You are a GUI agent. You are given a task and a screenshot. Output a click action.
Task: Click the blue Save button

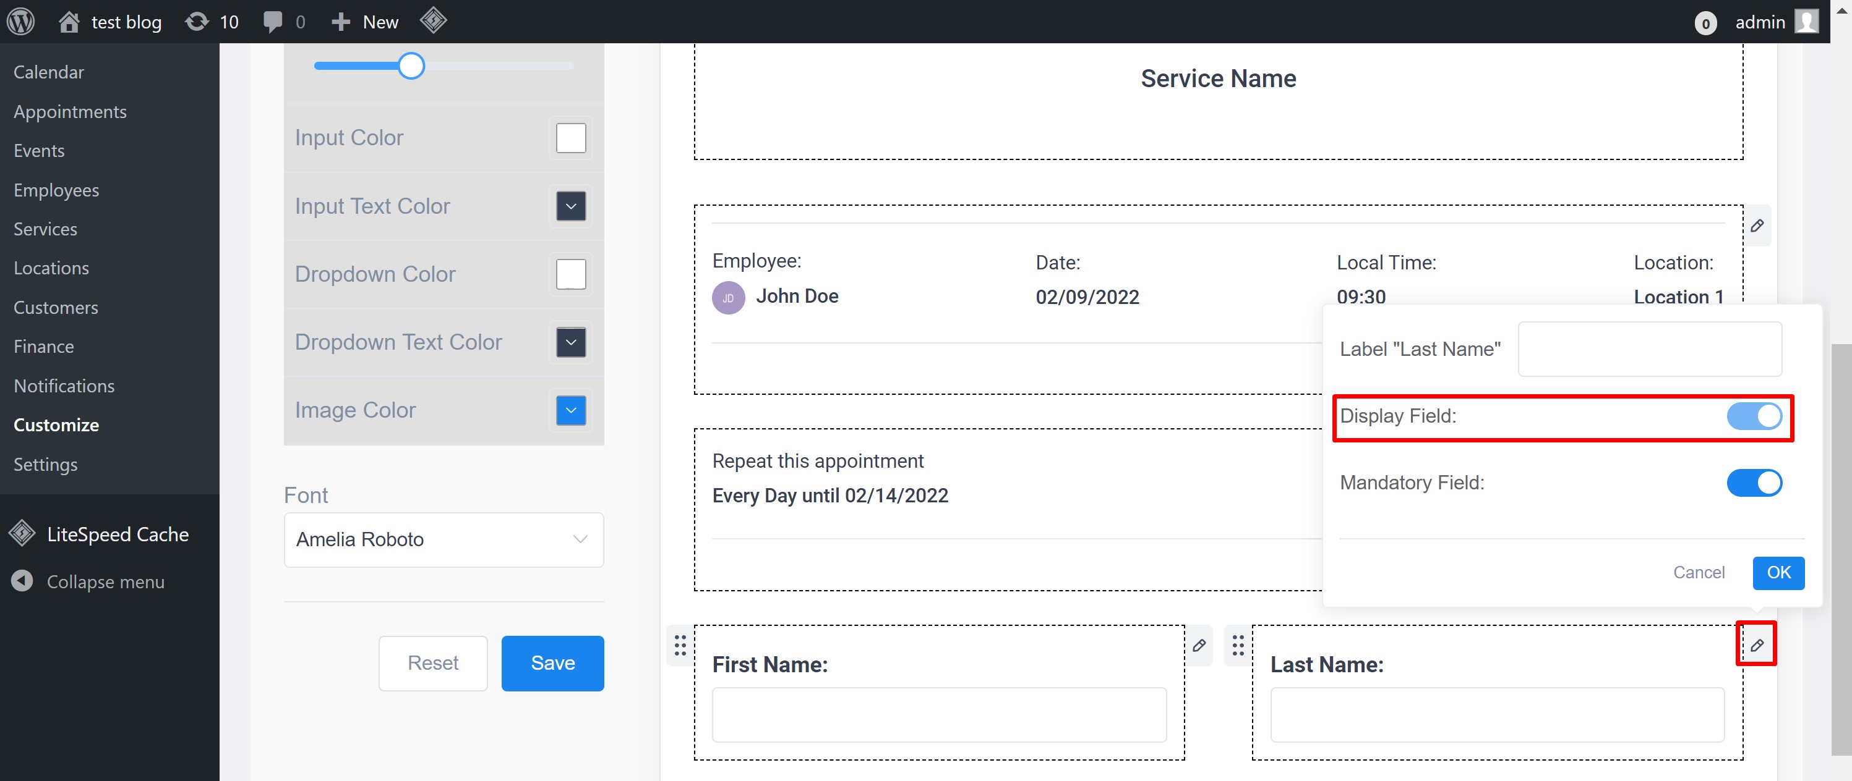552,662
